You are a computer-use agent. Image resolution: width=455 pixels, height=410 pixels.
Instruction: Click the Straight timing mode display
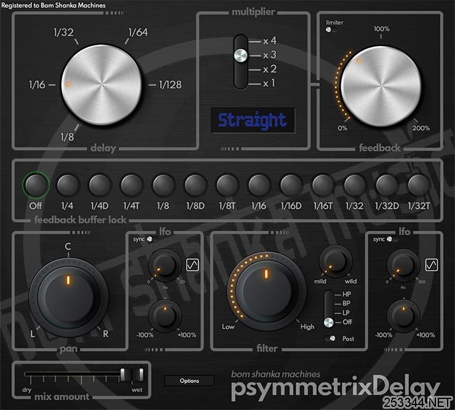click(x=253, y=120)
